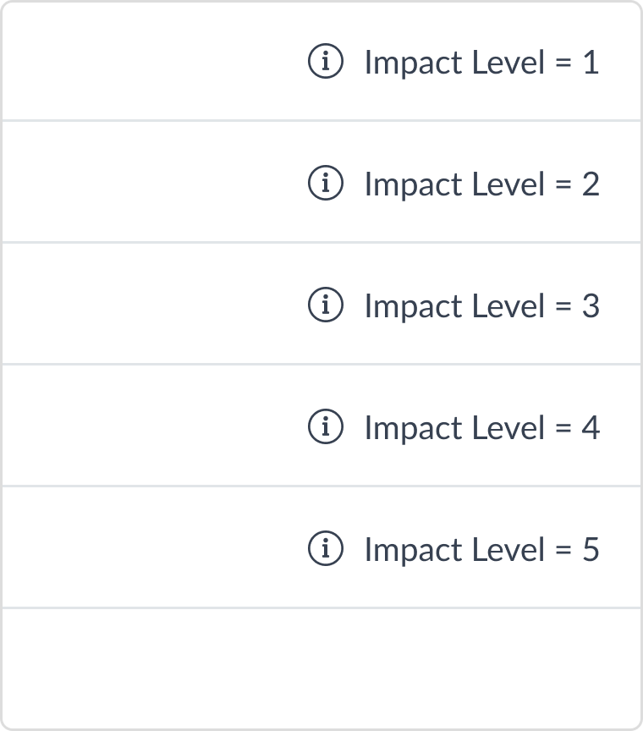Pick the Impact Level = 3 label
643x731 pixels.
481,306
